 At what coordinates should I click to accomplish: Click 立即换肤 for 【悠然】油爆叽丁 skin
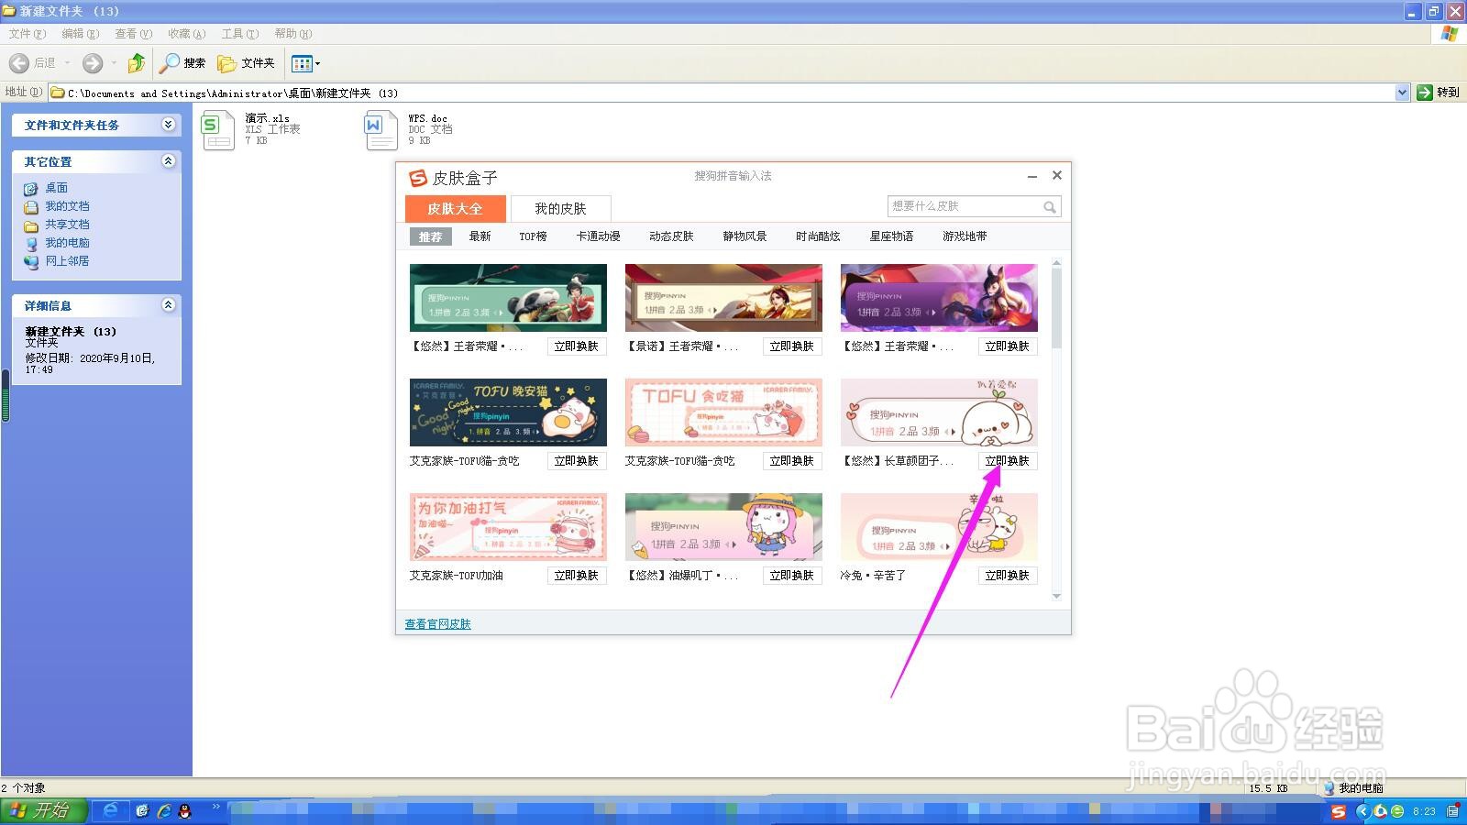[x=792, y=576]
